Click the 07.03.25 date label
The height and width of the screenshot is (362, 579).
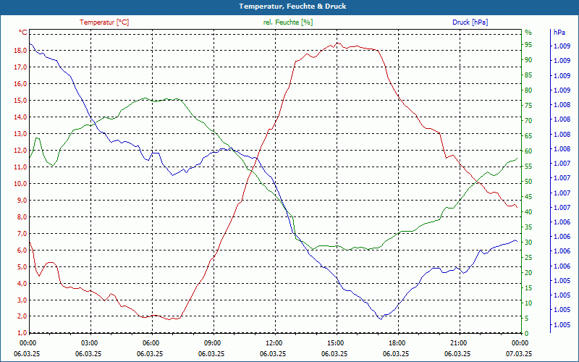pos(519,353)
